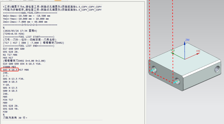
Task: Click the XM axis label
Action: 198,51
